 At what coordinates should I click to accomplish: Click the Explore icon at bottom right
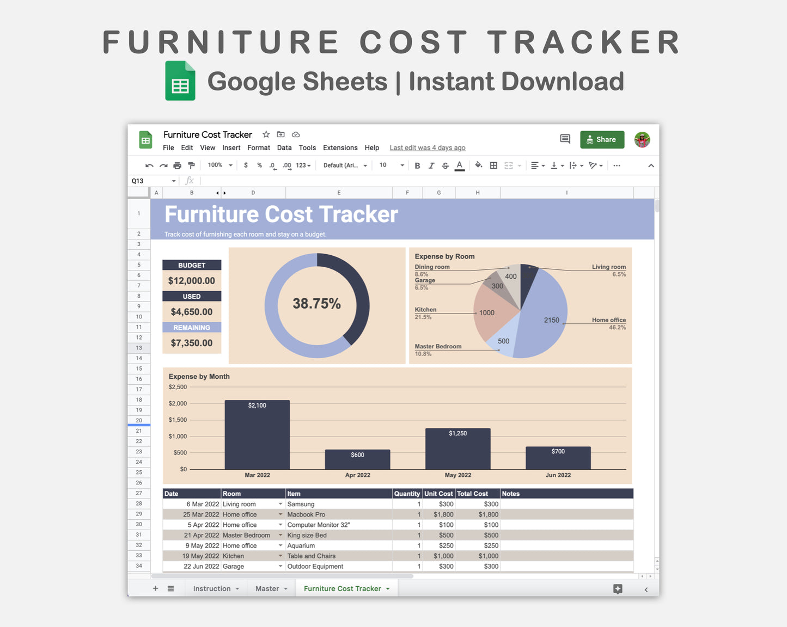click(618, 589)
